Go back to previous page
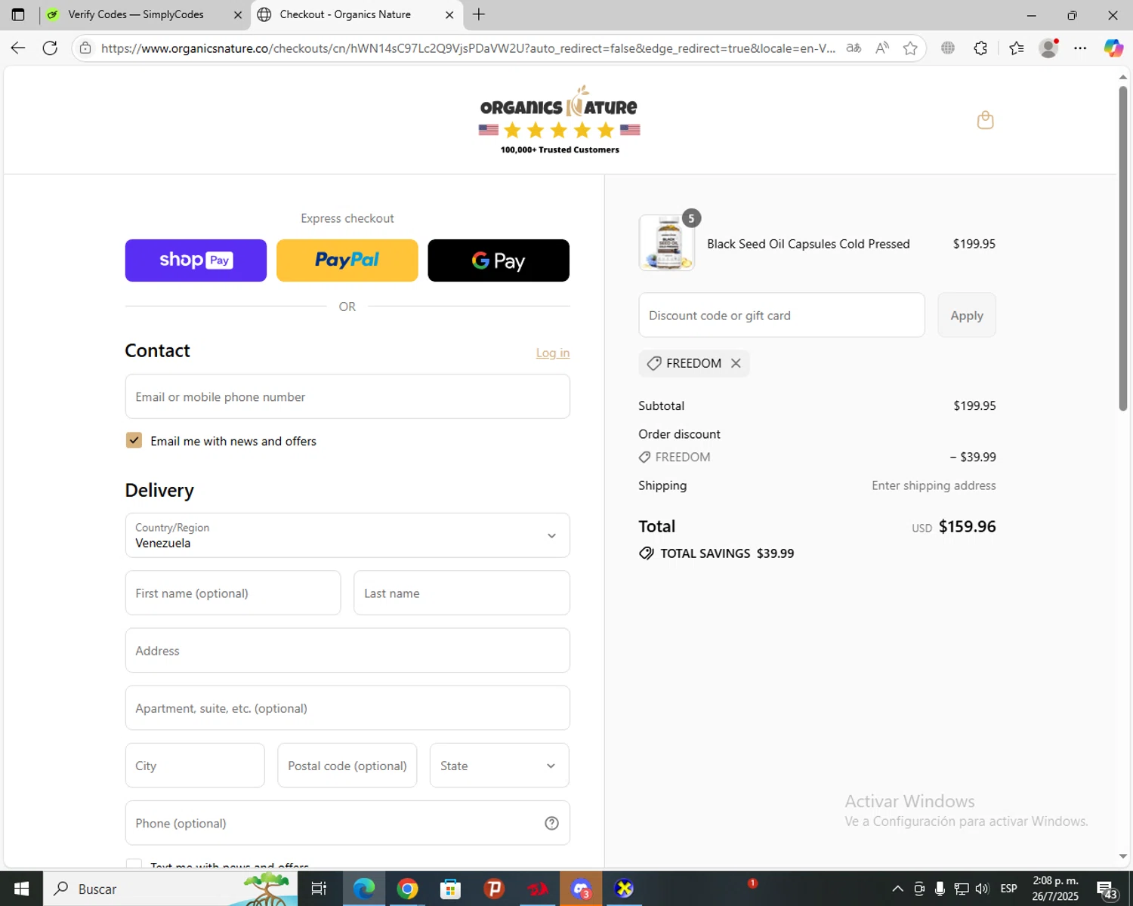 (x=18, y=48)
